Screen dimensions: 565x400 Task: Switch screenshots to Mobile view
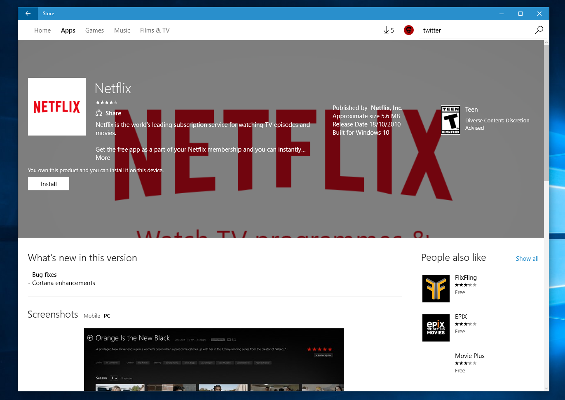[x=92, y=316]
